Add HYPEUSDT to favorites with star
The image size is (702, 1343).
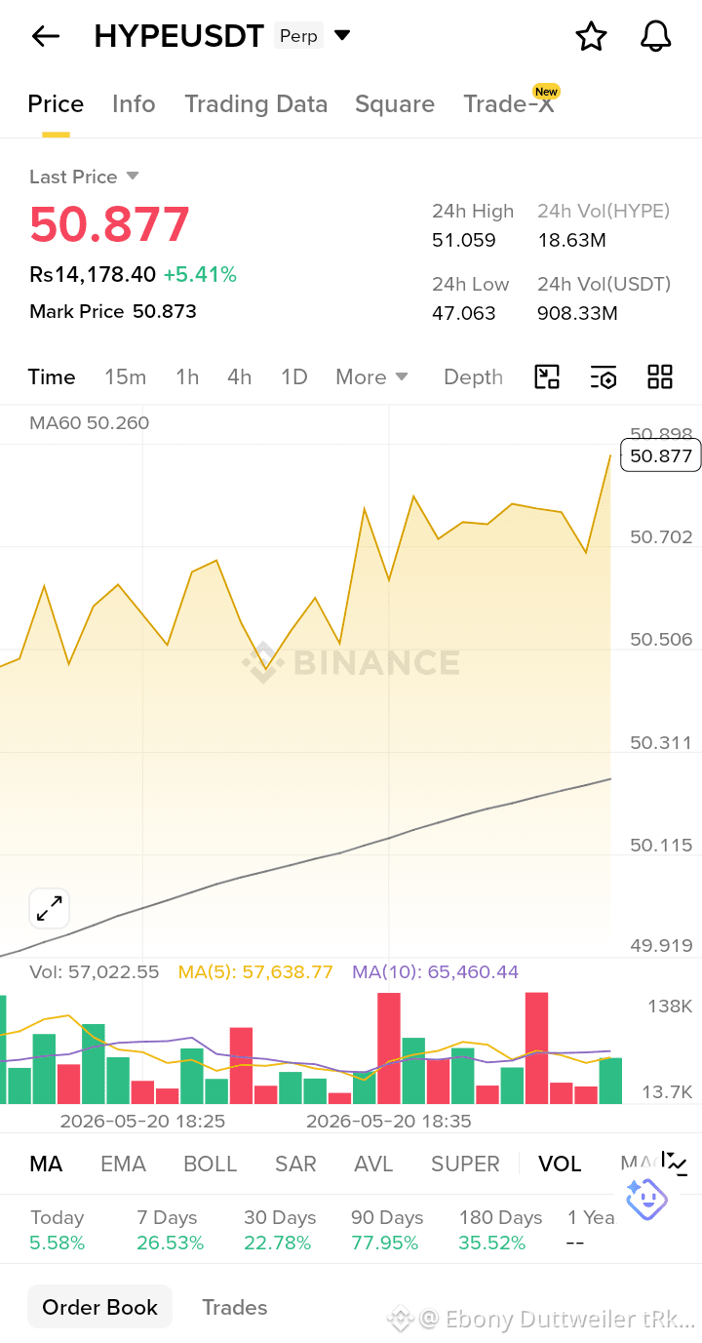point(591,37)
